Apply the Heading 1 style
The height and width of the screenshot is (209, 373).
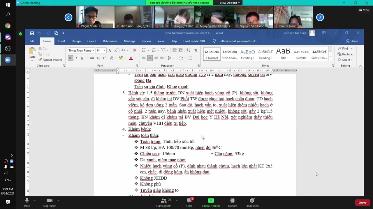pos(248,54)
